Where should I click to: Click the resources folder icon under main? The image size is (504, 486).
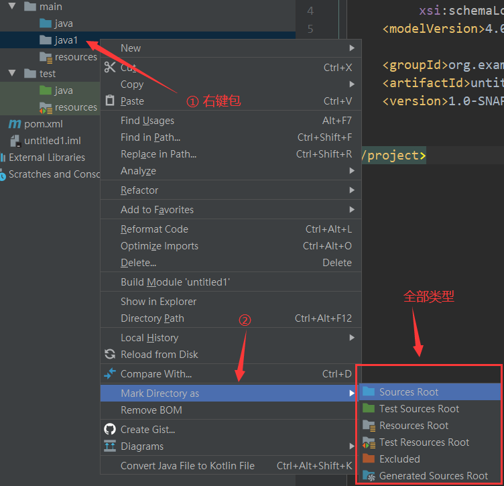46,57
